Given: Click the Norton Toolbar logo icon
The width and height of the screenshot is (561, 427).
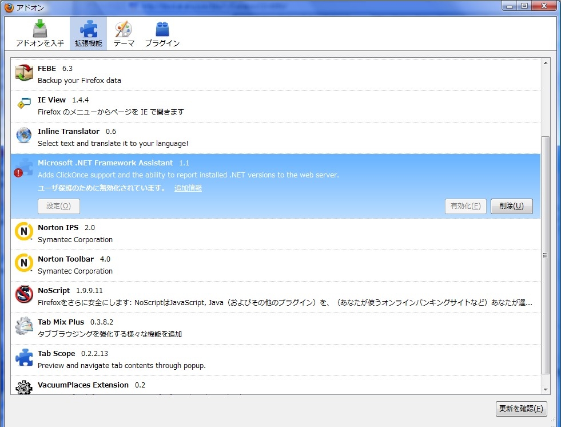Looking at the screenshot, I should click(x=24, y=263).
